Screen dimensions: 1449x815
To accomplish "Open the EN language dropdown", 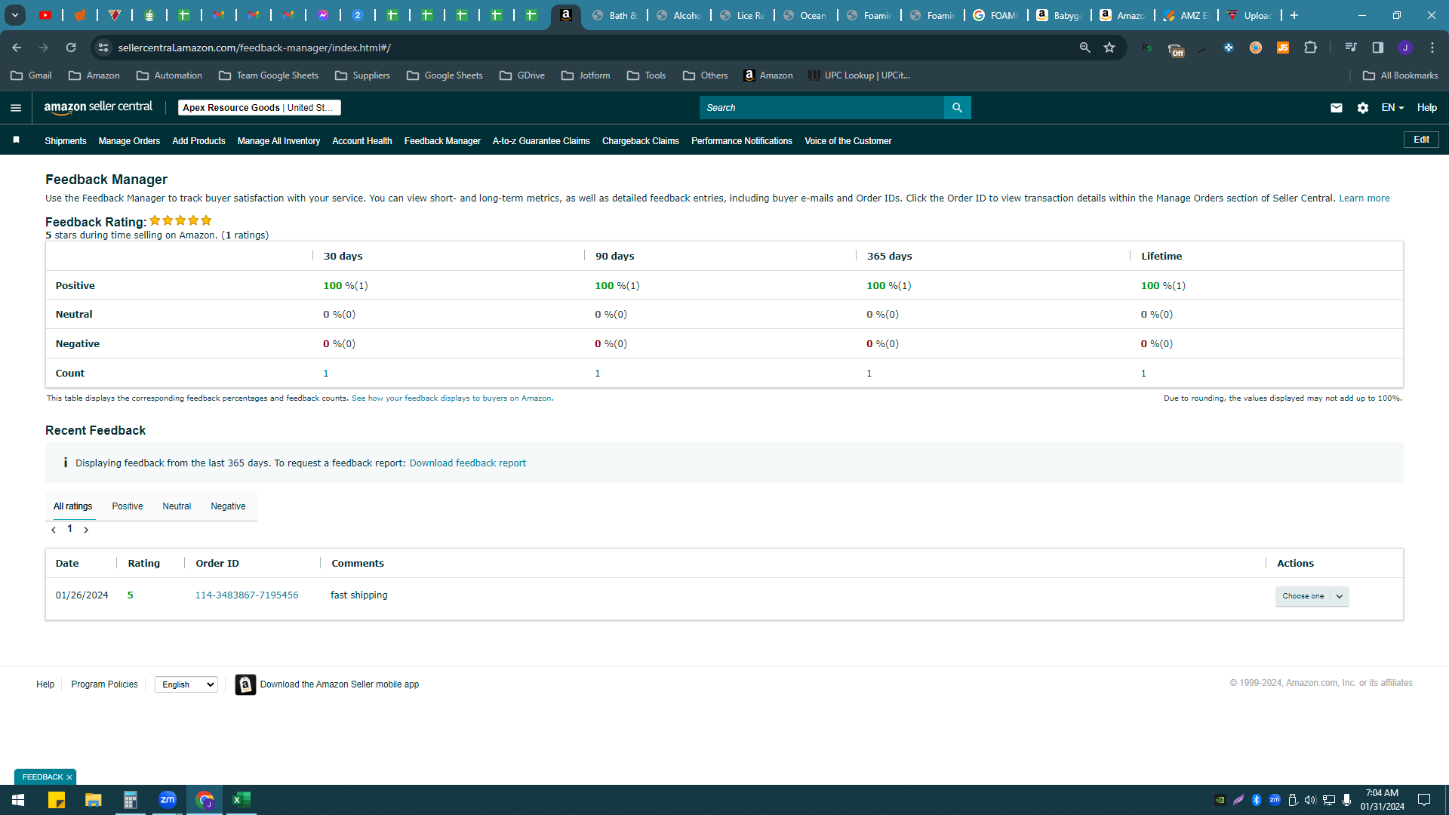I will click(1392, 108).
